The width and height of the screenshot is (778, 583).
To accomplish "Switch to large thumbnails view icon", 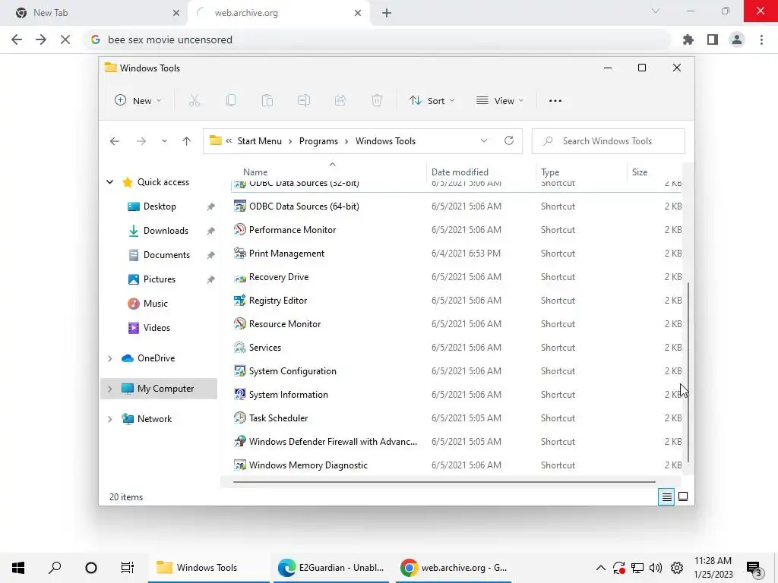I will (683, 496).
